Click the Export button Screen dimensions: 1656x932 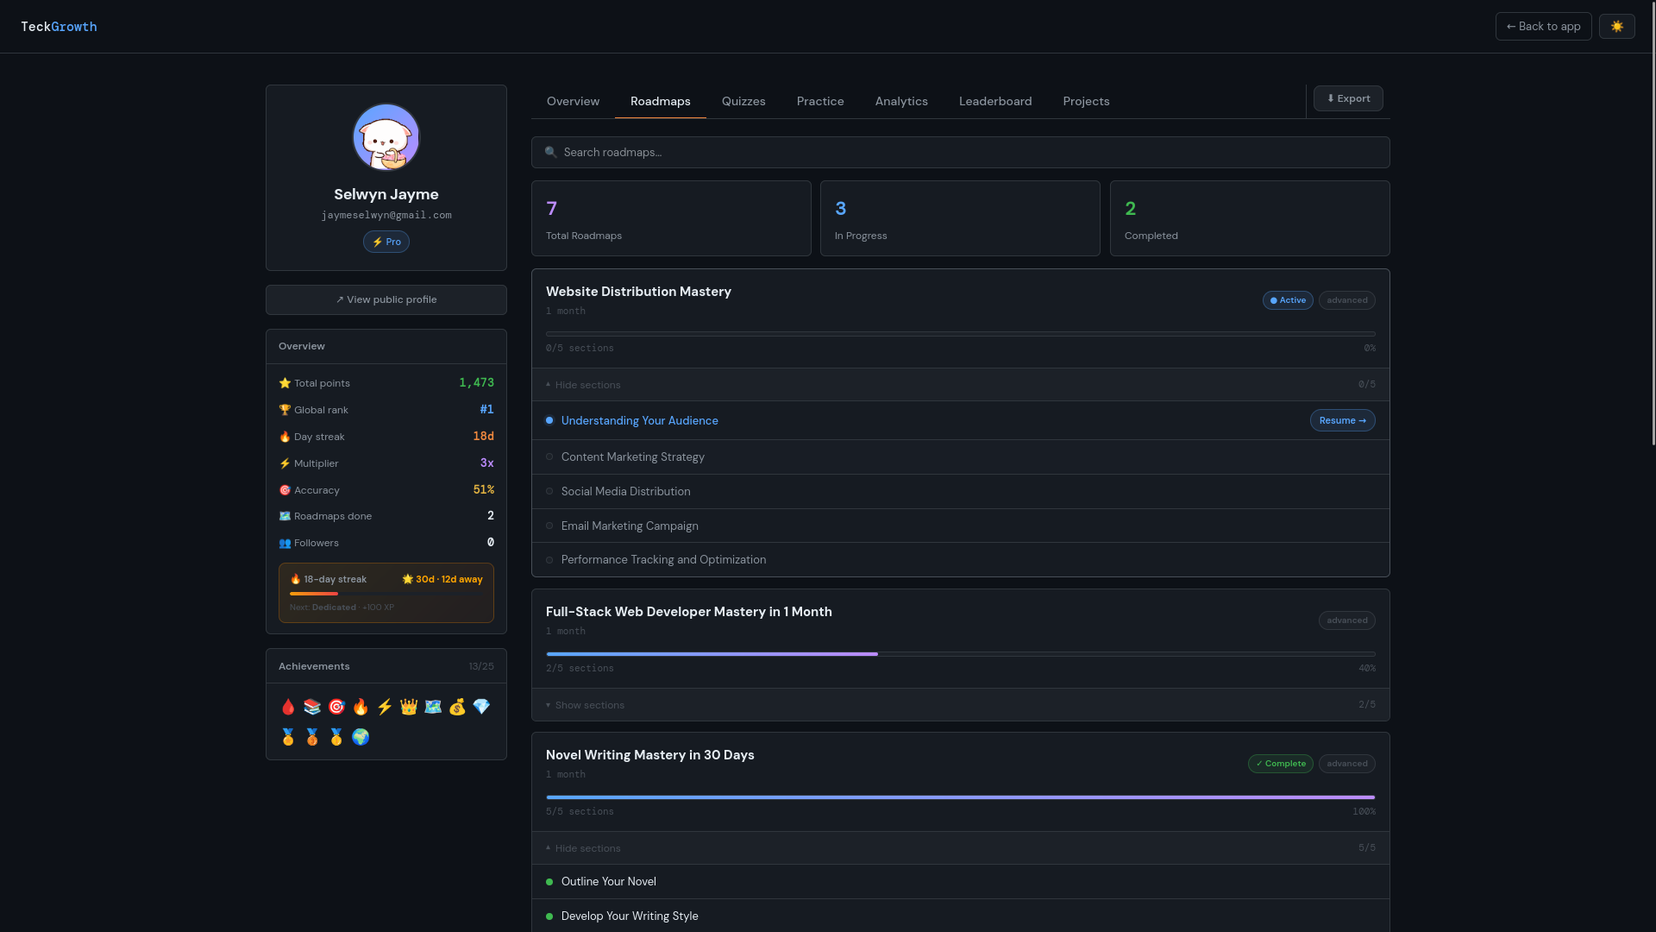(x=1348, y=98)
